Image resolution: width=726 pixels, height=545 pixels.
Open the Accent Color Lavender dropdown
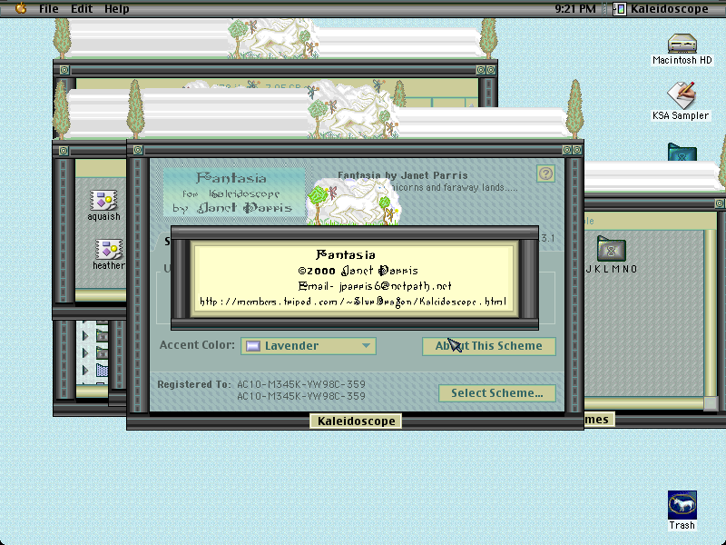tap(309, 346)
